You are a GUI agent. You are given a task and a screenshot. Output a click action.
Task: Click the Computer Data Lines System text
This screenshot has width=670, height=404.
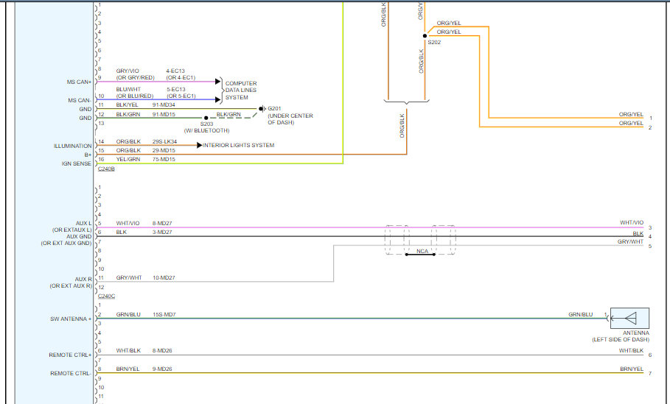(x=241, y=91)
